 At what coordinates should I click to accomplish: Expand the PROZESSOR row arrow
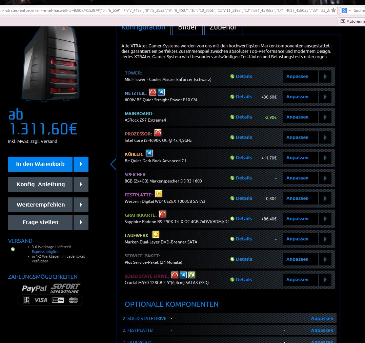325,137
